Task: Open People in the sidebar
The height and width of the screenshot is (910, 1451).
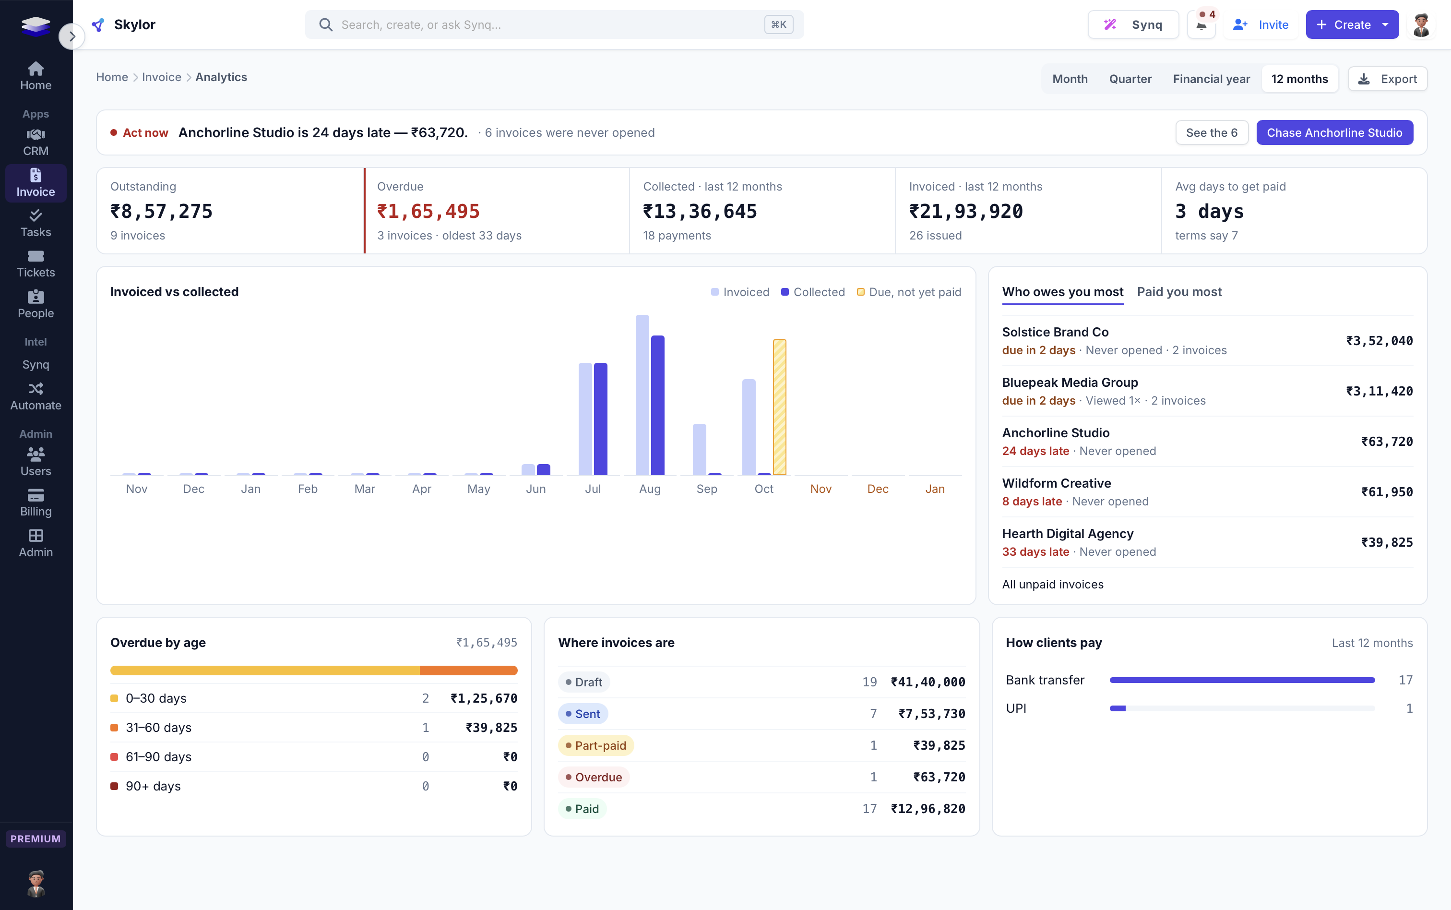Action: pos(36,305)
